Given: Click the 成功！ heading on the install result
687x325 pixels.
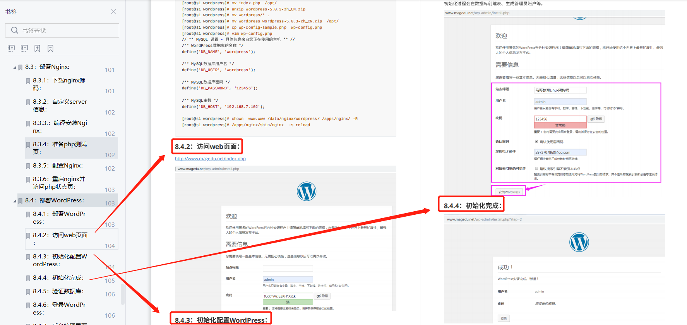Looking at the screenshot, I should [505, 267].
